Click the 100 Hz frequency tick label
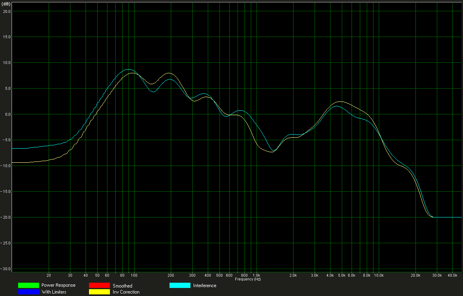The height and width of the screenshot is (296, 463). click(x=134, y=275)
